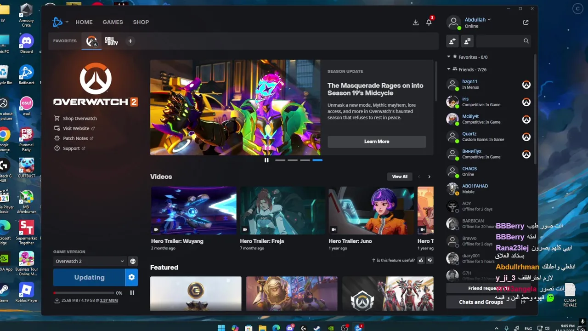Select friend ABO1FAHAD in list
This screenshot has height=331, width=588.
[488, 189]
